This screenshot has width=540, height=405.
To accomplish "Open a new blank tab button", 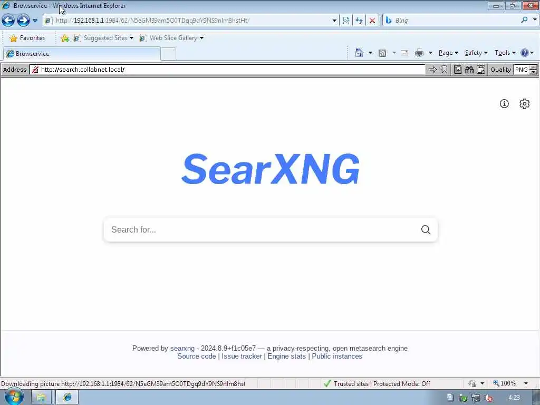I will (168, 54).
